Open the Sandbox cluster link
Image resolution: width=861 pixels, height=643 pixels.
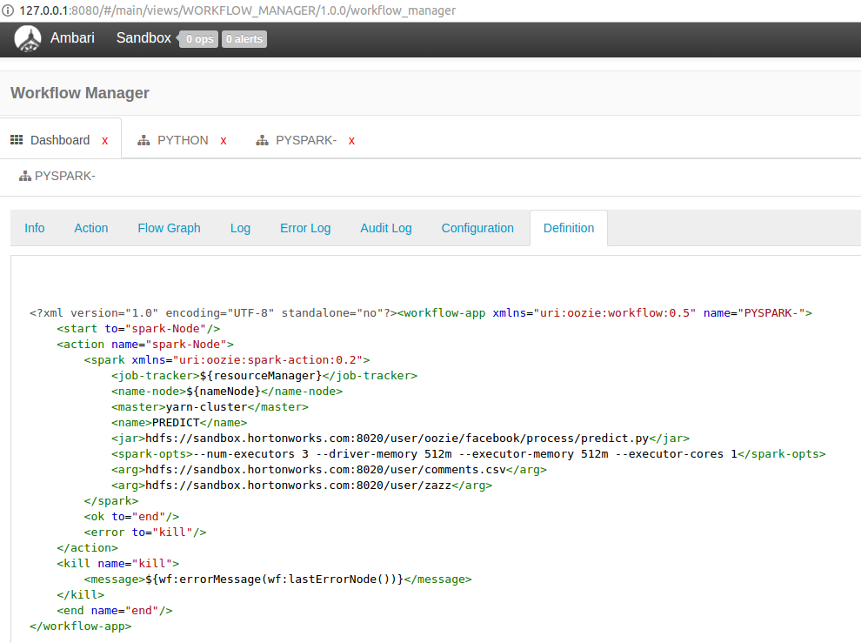click(x=143, y=38)
